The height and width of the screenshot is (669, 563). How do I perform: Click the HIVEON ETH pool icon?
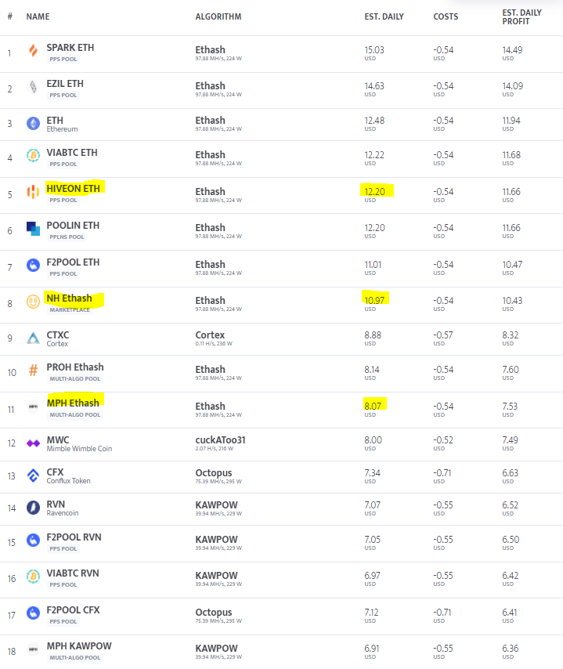(33, 192)
